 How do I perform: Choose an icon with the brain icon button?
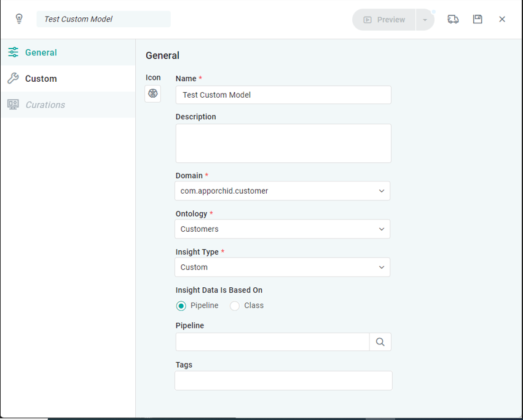click(153, 93)
